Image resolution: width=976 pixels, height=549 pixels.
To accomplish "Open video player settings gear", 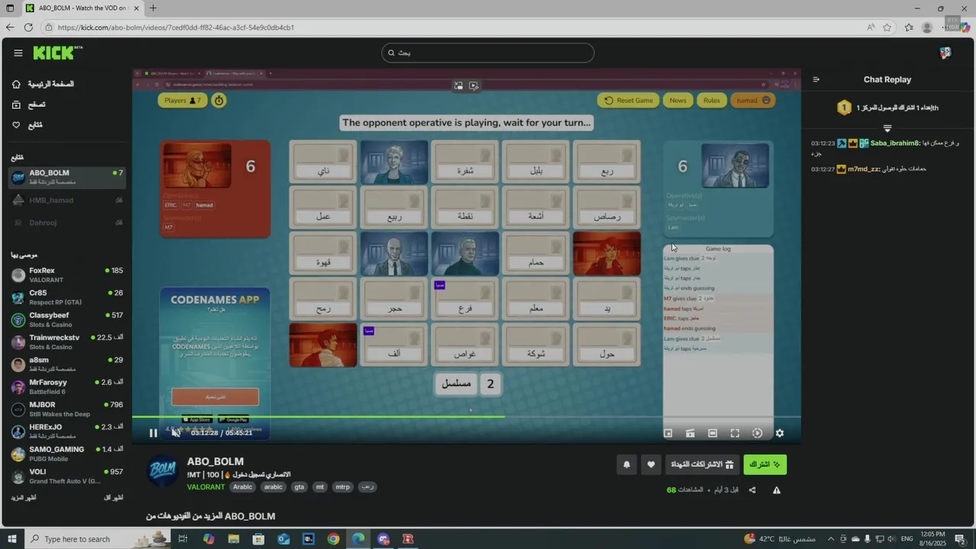I will point(779,433).
